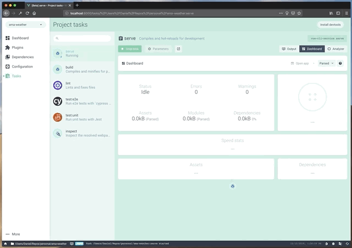This screenshot has width=352, height=248.
Task: Open task Parameters
Action: pos(158,49)
